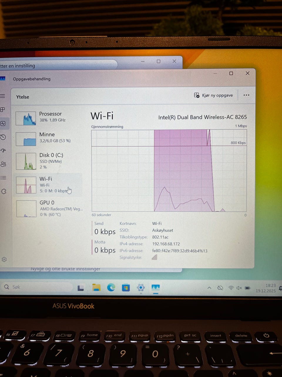Viewport: 282px width, 377px height.
Task: Click the Motta 0 kbps value
Action: click(105, 250)
